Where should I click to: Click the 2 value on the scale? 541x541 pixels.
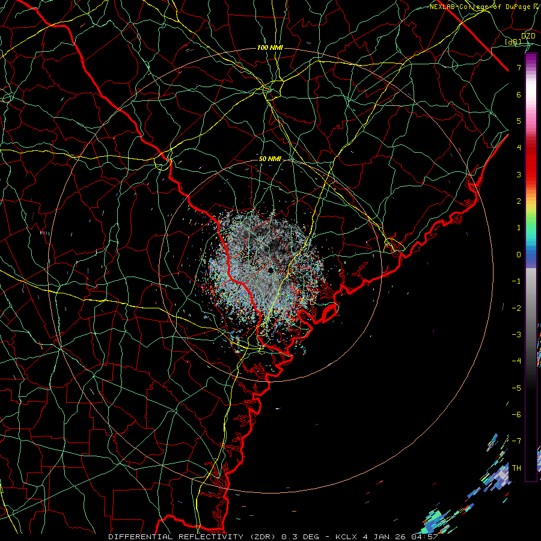[x=519, y=201]
